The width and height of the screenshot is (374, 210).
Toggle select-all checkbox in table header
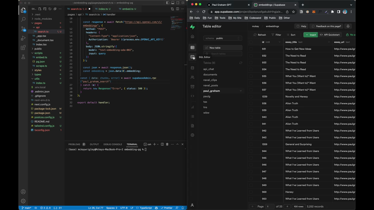coord(251,42)
